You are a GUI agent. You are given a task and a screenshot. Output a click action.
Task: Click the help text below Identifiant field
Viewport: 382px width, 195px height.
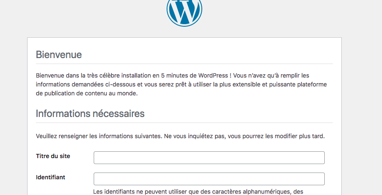pos(198,192)
